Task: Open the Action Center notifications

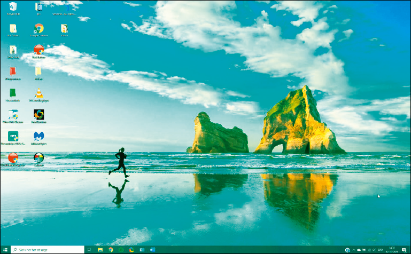Action: (405, 249)
